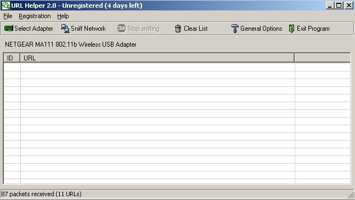This screenshot has height=200, width=355.
Task: Click the General Options hammer icon
Action: [x=235, y=29]
